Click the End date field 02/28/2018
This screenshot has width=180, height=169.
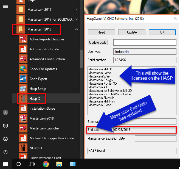pyautogui.click(x=145, y=130)
